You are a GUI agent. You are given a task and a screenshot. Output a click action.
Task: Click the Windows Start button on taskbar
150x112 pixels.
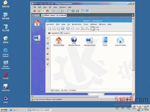click(4, 110)
